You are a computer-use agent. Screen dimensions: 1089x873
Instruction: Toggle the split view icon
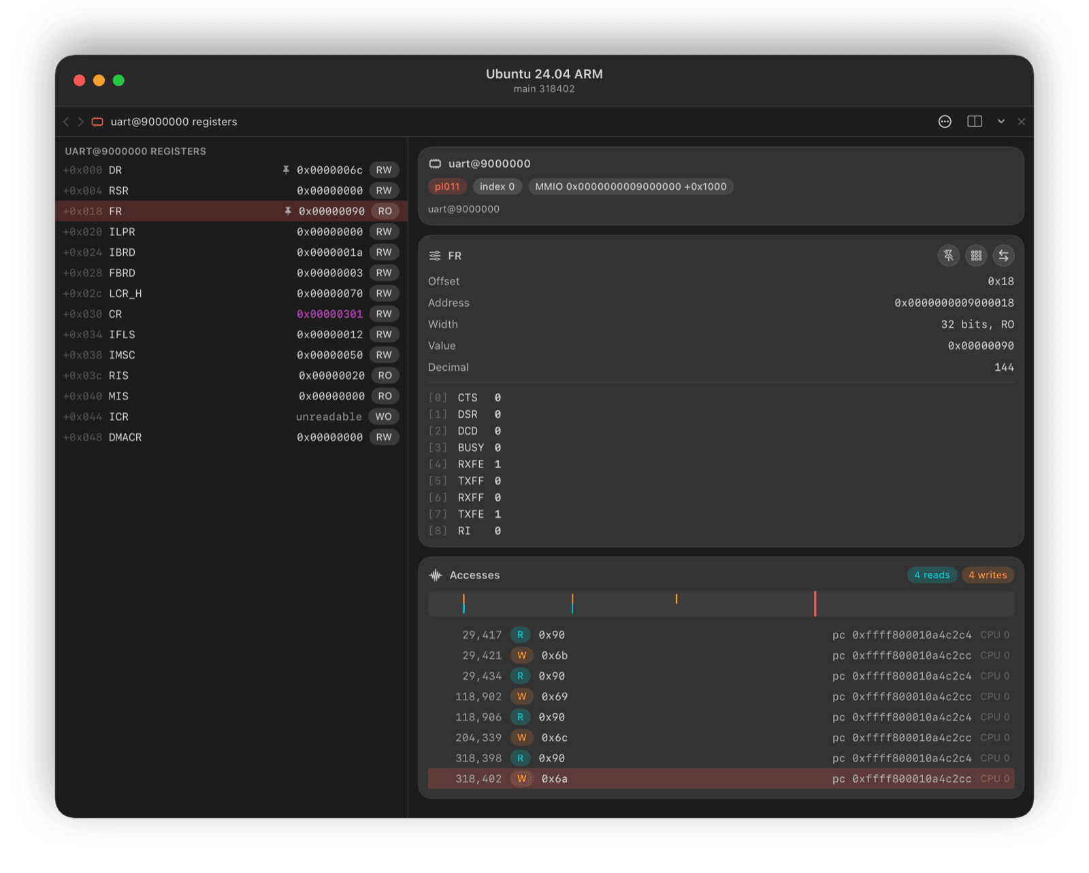[975, 121]
